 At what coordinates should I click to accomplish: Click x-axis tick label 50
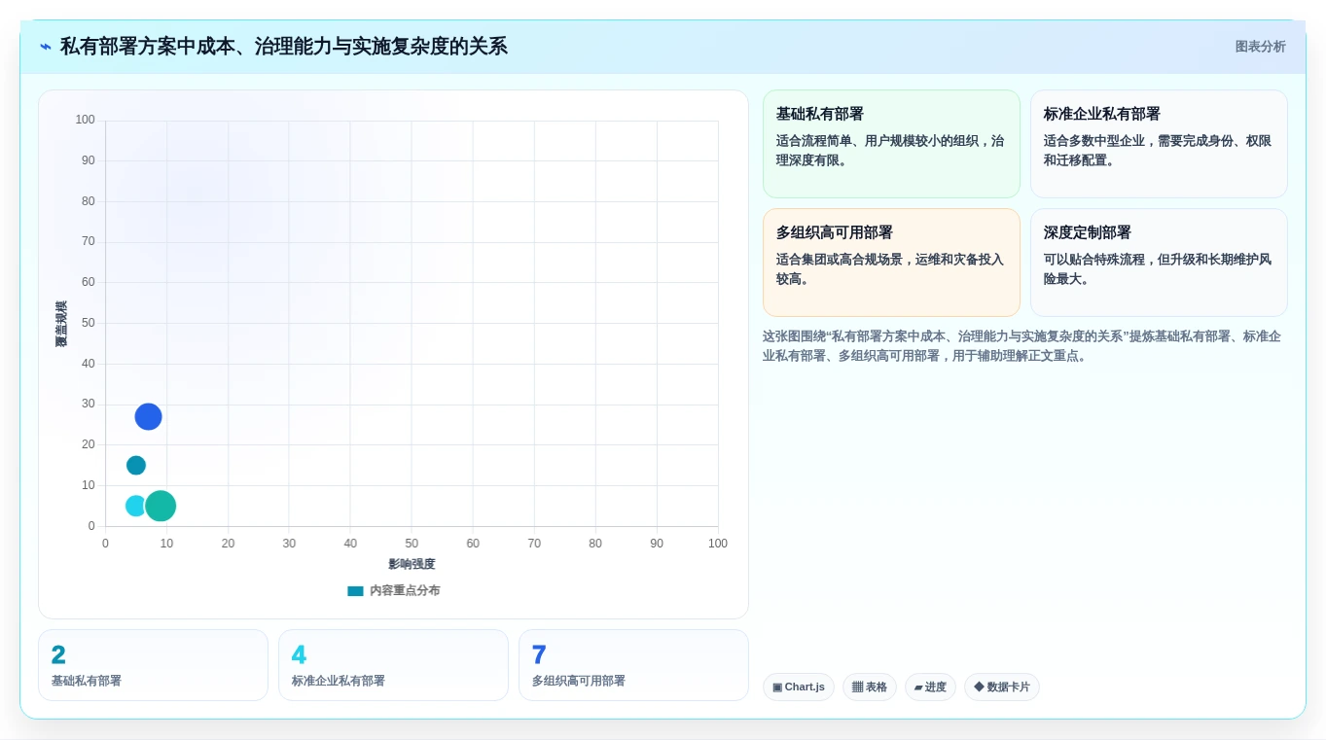pyautogui.click(x=412, y=544)
